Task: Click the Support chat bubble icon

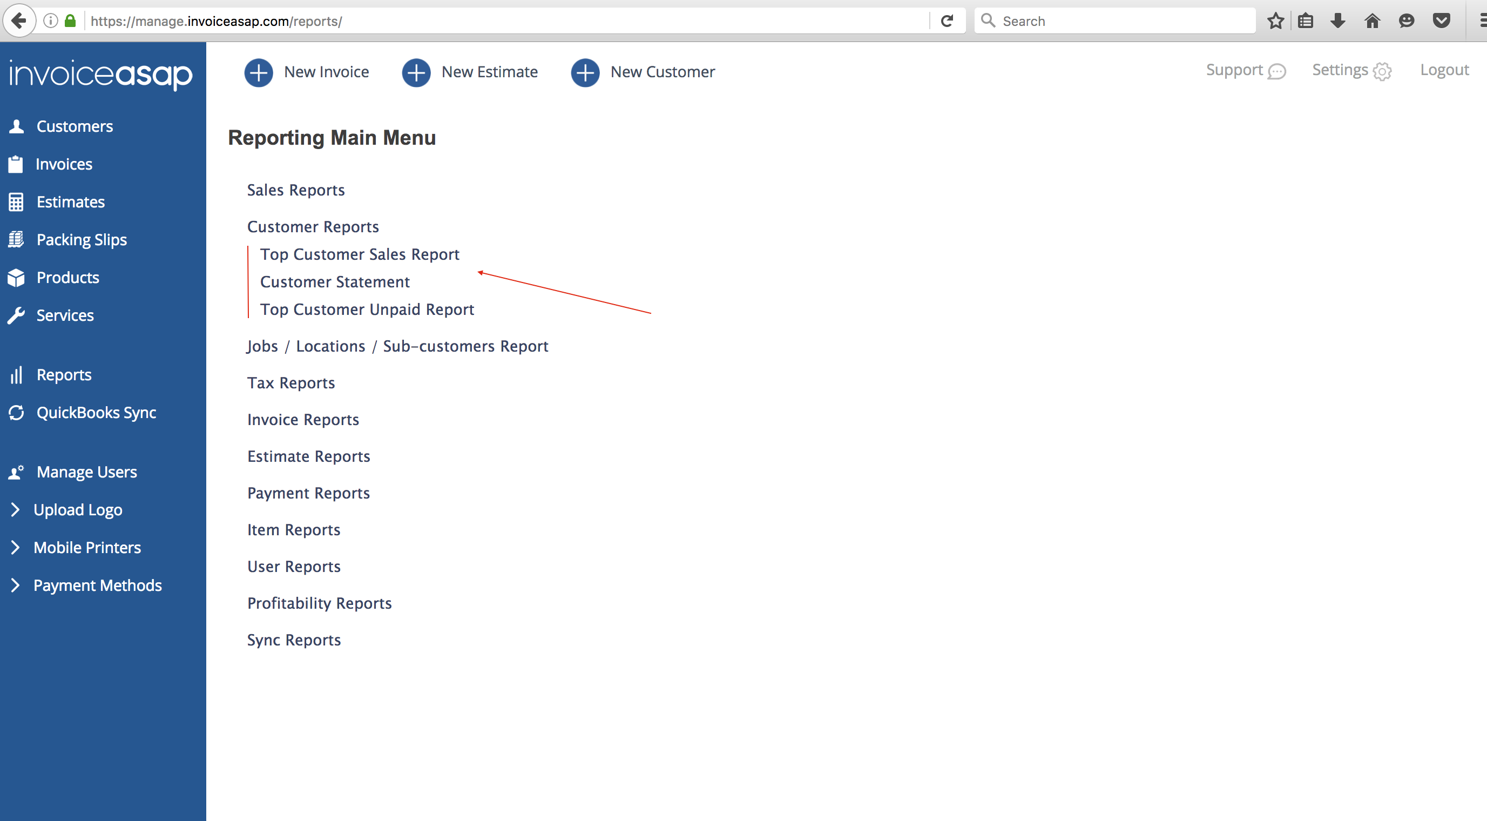Action: (x=1277, y=72)
